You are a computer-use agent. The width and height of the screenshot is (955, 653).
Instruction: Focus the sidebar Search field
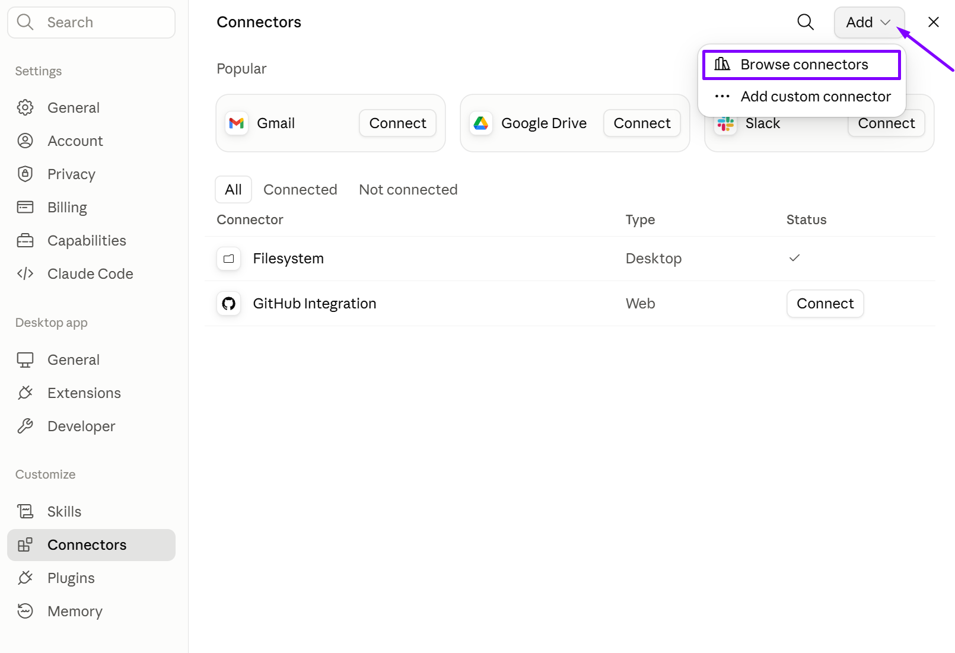click(x=91, y=23)
